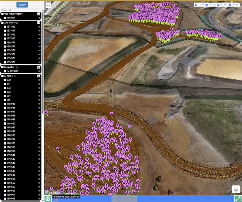Toggle visibility eye for 159-373
The height and width of the screenshot is (202, 242).
pos(39,47)
